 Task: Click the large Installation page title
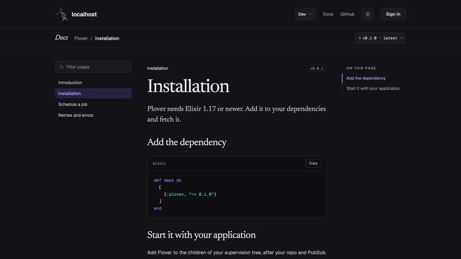tap(188, 86)
